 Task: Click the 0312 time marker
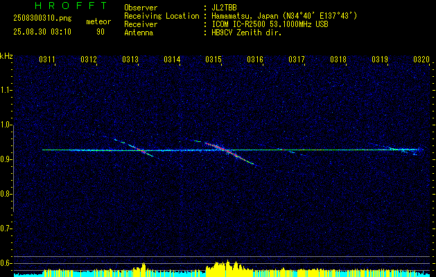[89, 60]
